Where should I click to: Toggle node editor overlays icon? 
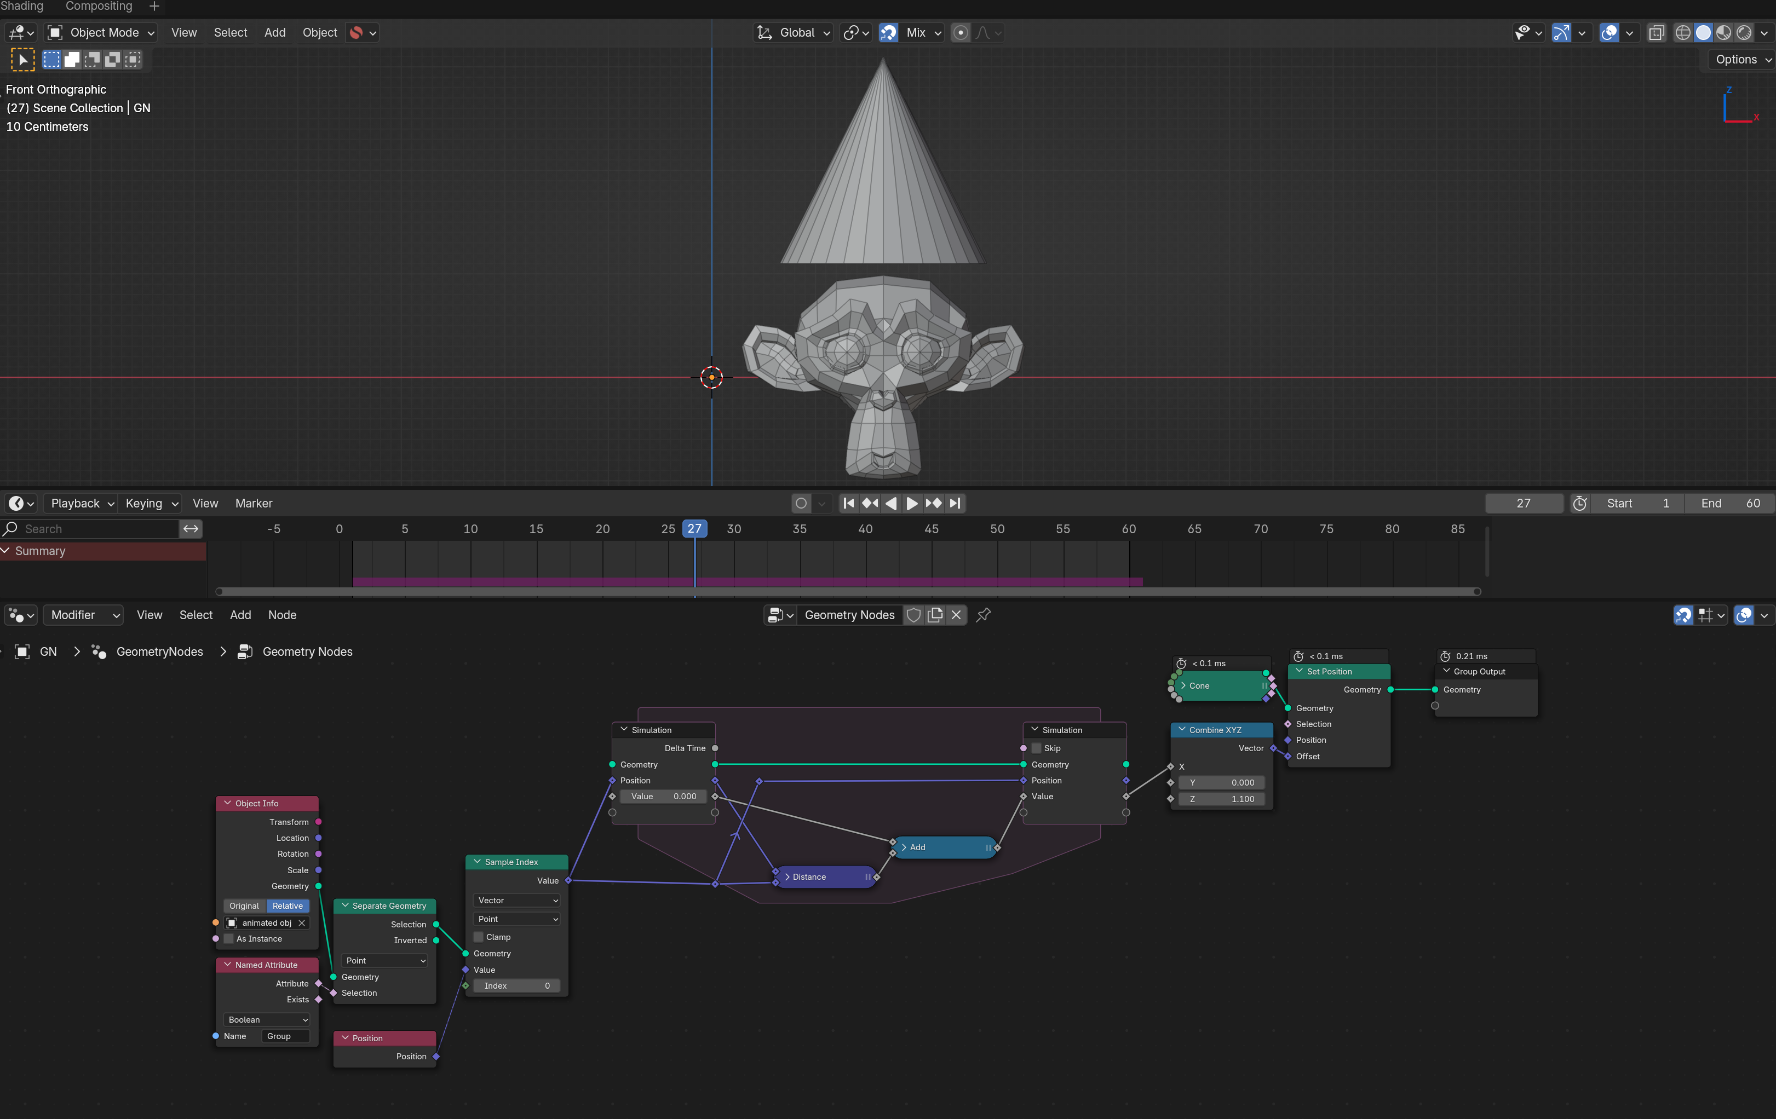click(x=1744, y=615)
